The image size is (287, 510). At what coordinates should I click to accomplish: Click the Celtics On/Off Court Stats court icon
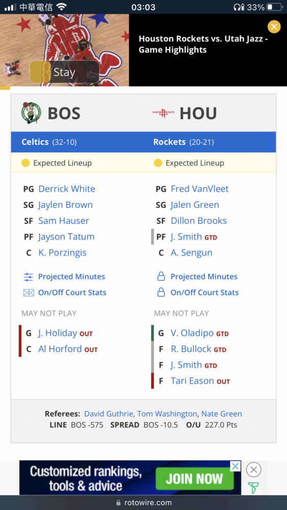pyautogui.click(x=29, y=293)
